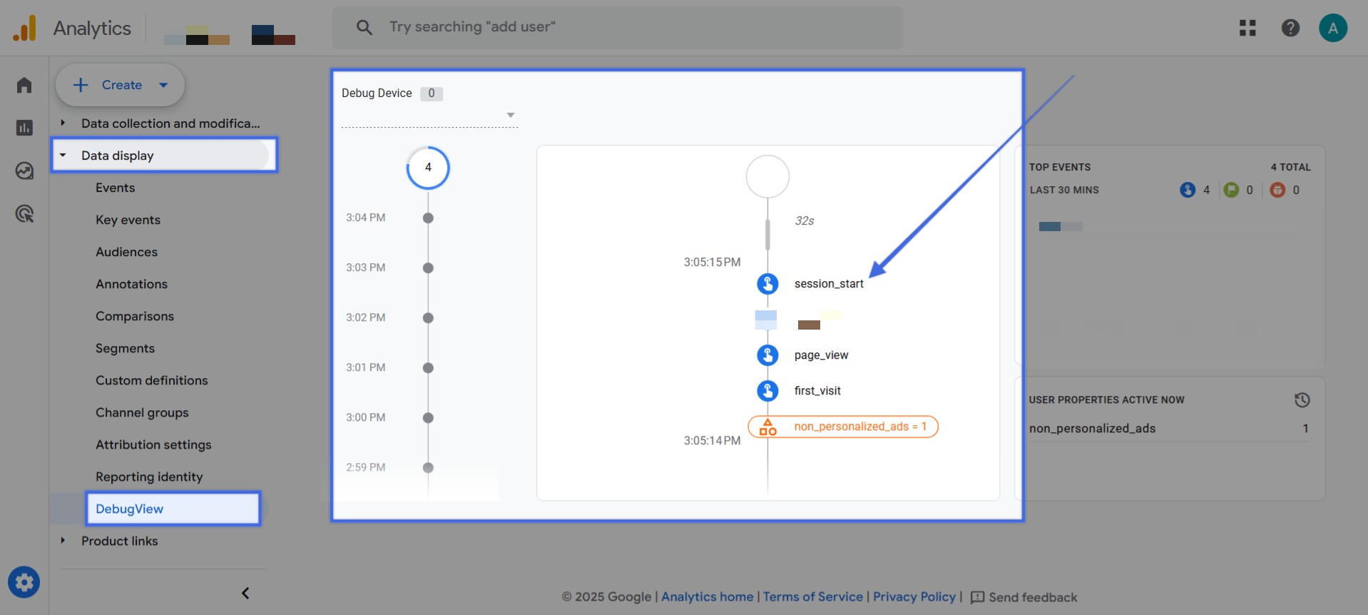Select the 3:04 PM timeline marker

(x=428, y=218)
